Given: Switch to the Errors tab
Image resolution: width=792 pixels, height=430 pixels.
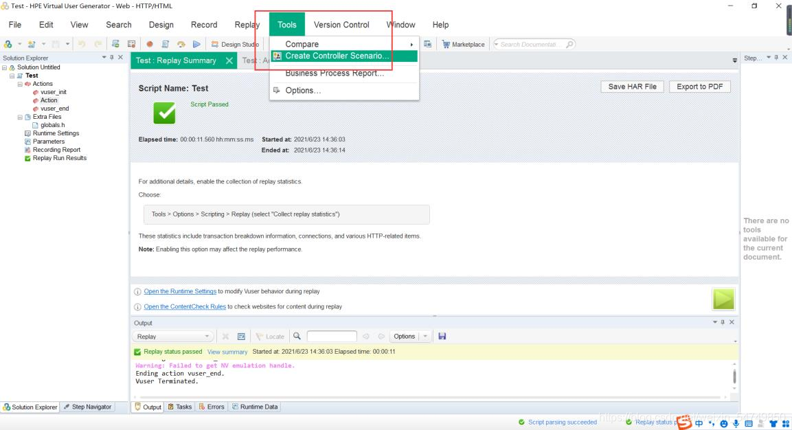Looking at the screenshot, I should [212, 407].
